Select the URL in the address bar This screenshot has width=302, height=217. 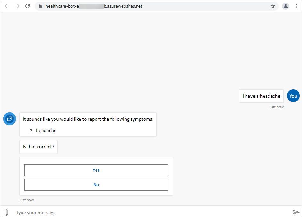point(96,6)
